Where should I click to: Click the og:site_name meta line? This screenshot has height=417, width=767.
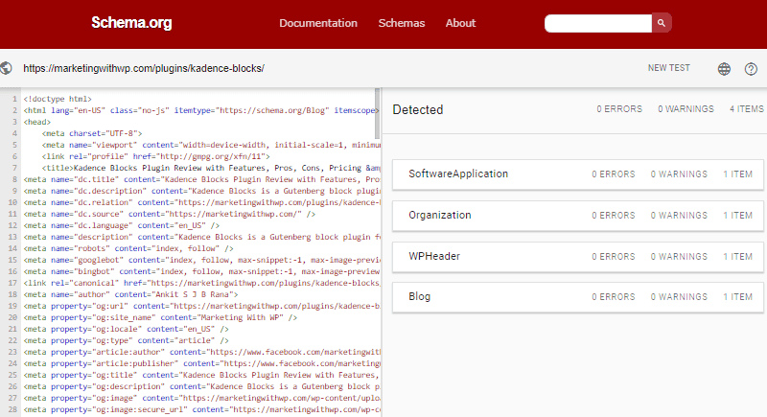(160, 317)
